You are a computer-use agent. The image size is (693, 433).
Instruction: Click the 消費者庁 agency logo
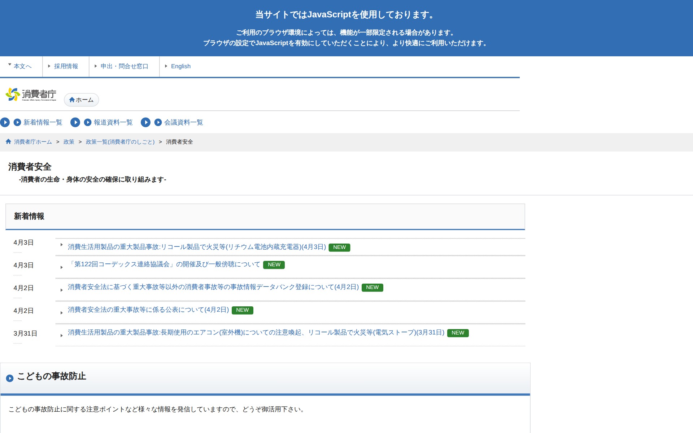click(31, 94)
